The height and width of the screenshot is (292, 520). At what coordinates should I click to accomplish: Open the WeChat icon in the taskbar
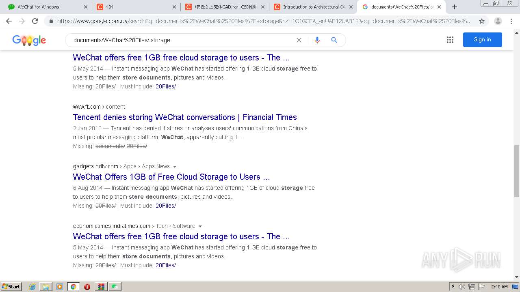pyautogui.click(x=115, y=287)
